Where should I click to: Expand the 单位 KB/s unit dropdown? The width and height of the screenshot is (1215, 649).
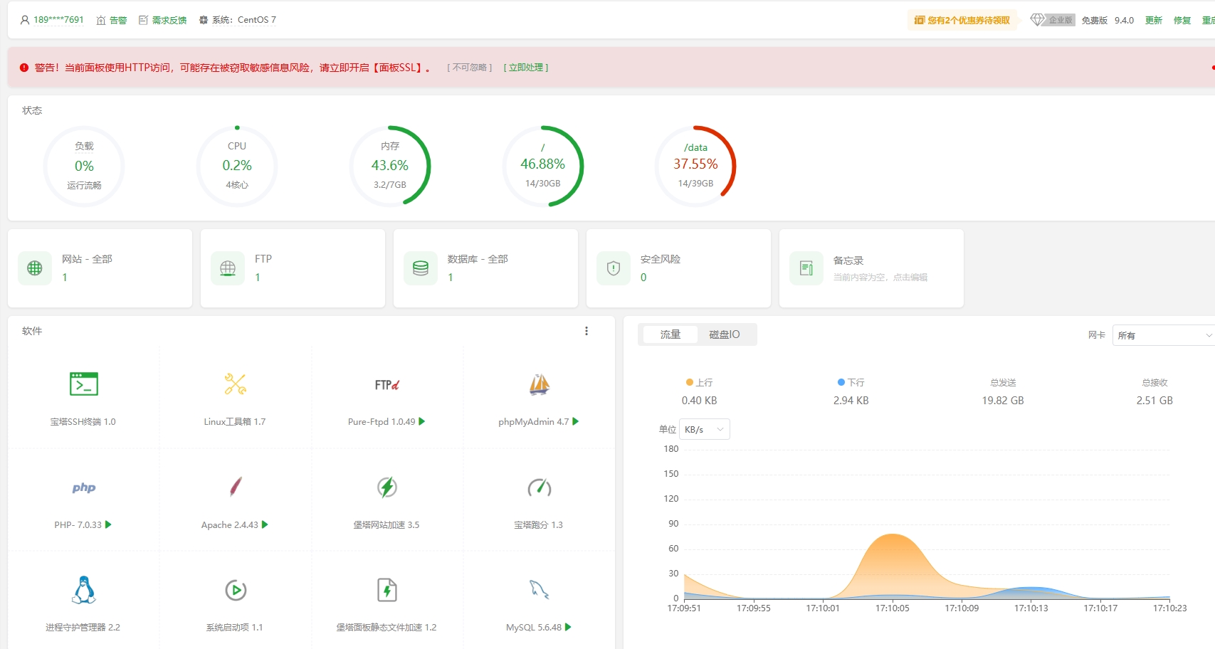705,429
